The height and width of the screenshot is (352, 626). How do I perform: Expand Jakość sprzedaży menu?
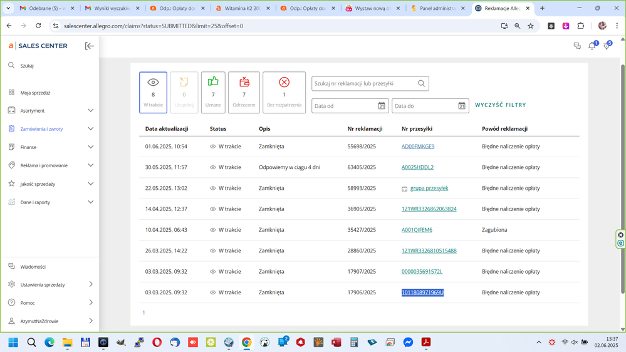click(x=91, y=184)
